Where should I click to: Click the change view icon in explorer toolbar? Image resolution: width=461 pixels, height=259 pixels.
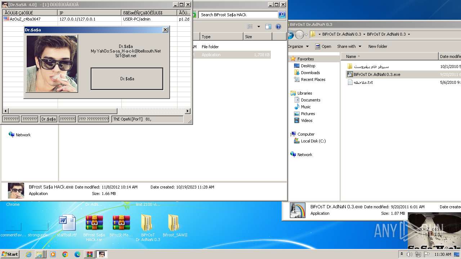[x=250, y=27]
